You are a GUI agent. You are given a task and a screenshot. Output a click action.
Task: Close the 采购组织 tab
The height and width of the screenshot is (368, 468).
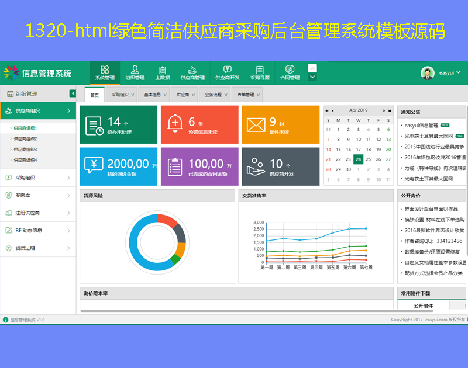point(133,95)
